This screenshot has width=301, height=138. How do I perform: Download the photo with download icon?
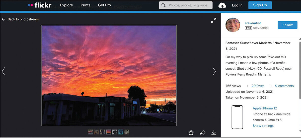tap(214, 132)
